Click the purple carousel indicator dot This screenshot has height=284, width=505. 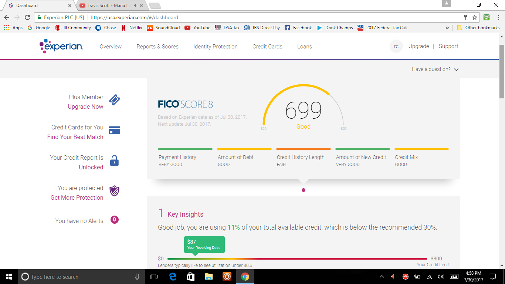click(x=304, y=190)
